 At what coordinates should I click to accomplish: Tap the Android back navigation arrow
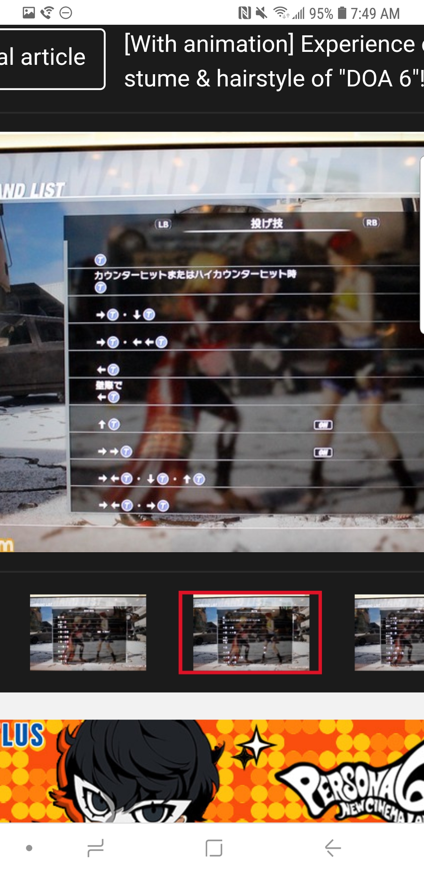pos(333,848)
